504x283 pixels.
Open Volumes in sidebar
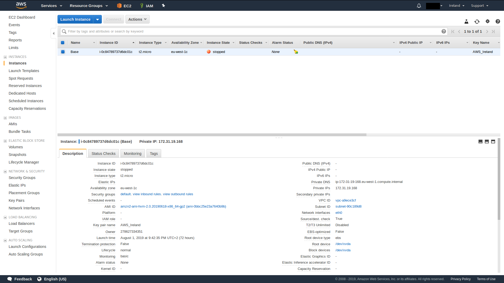tap(16, 147)
